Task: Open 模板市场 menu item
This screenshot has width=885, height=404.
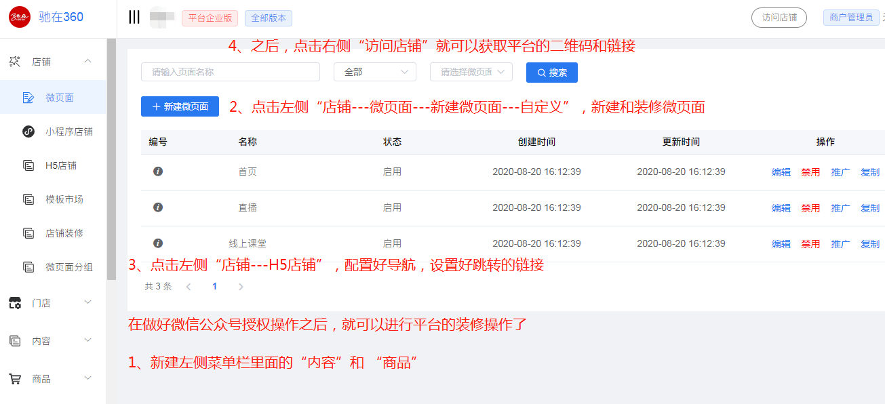Action: click(53, 199)
